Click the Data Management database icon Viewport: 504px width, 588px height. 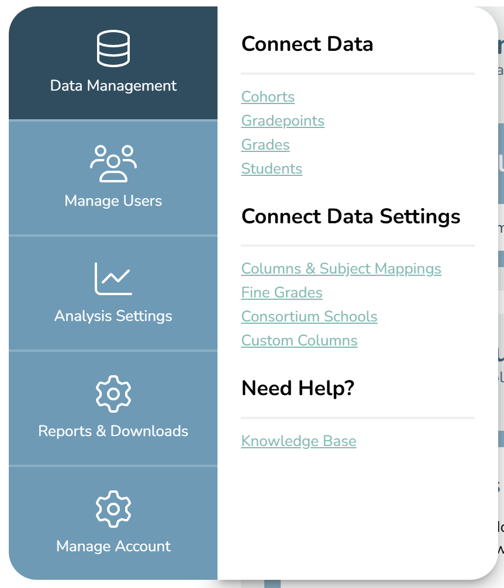[x=113, y=49]
